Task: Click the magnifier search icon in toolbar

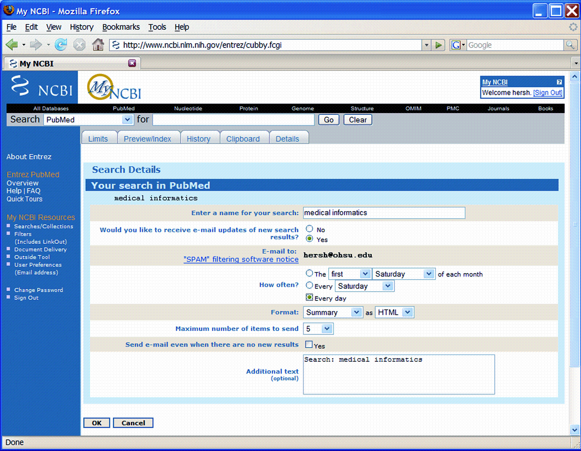Action: coord(570,45)
